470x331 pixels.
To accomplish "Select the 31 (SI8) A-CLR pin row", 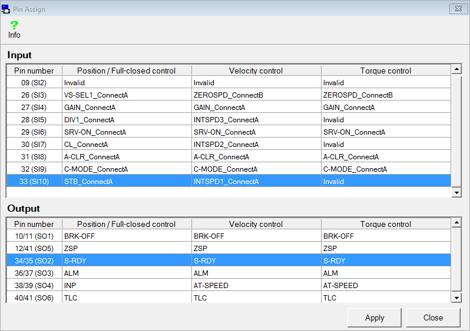I will pyautogui.click(x=229, y=157).
